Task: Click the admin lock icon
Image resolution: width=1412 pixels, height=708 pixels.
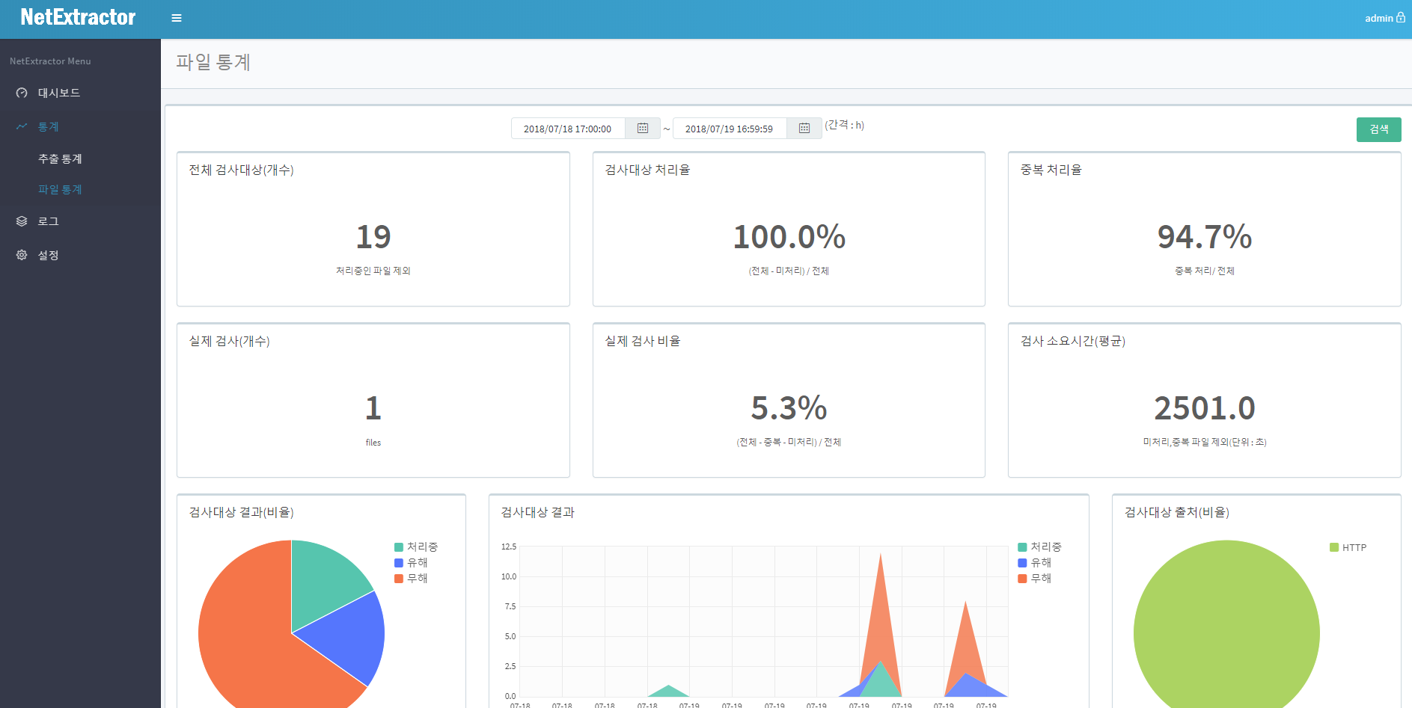Action: (1400, 18)
